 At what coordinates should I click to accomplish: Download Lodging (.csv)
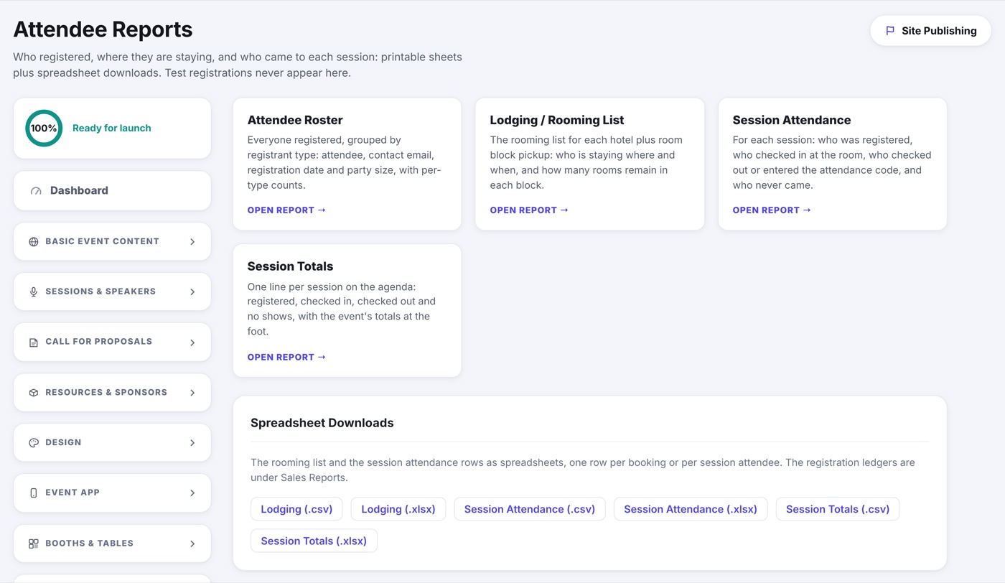[x=296, y=509]
